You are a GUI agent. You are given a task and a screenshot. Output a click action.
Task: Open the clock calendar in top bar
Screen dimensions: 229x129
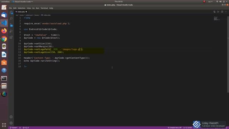(x=118, y=1)
